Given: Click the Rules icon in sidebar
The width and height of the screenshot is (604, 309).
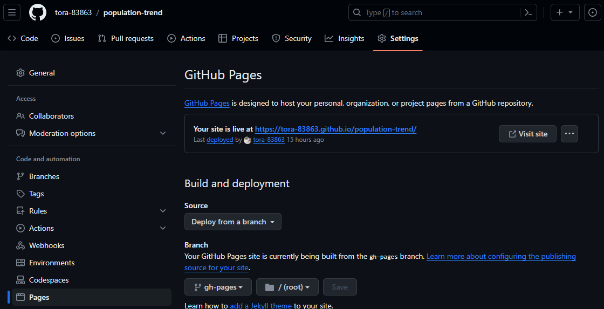Looking at the screenshot, I should pos(20,211).
